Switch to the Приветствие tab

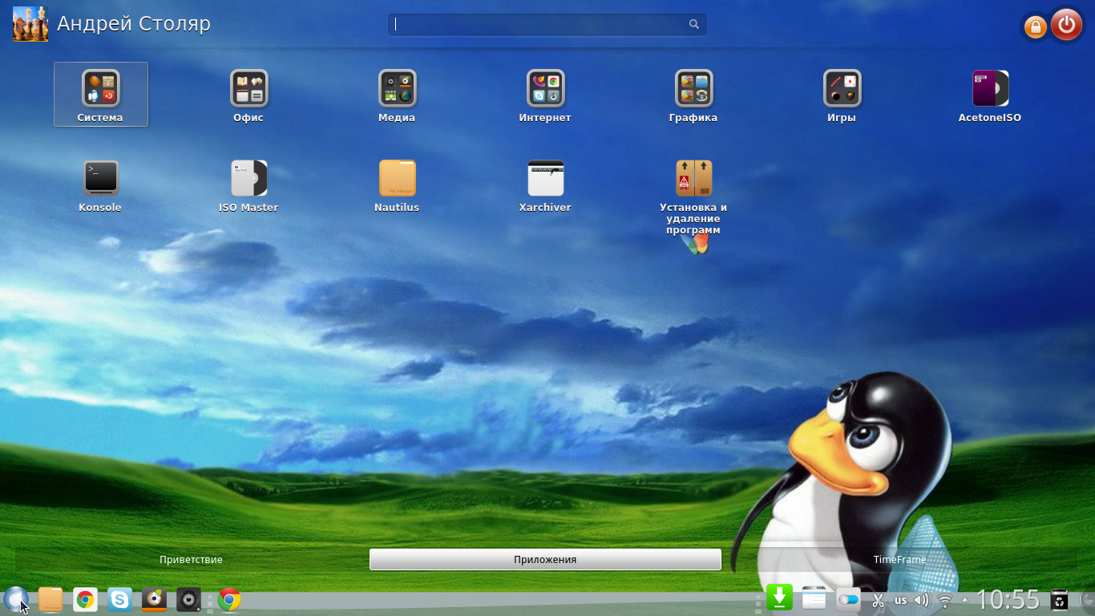pyautogui.click(x=191, y=560)
